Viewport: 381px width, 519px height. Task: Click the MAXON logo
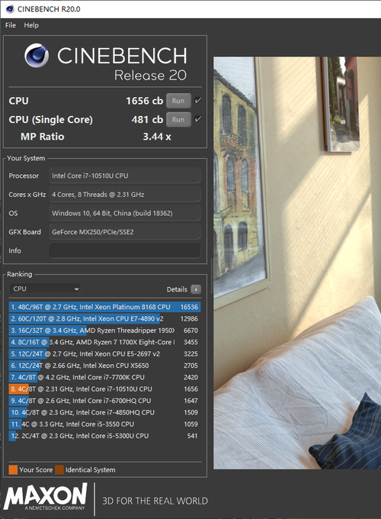click(x=45, y=497)
